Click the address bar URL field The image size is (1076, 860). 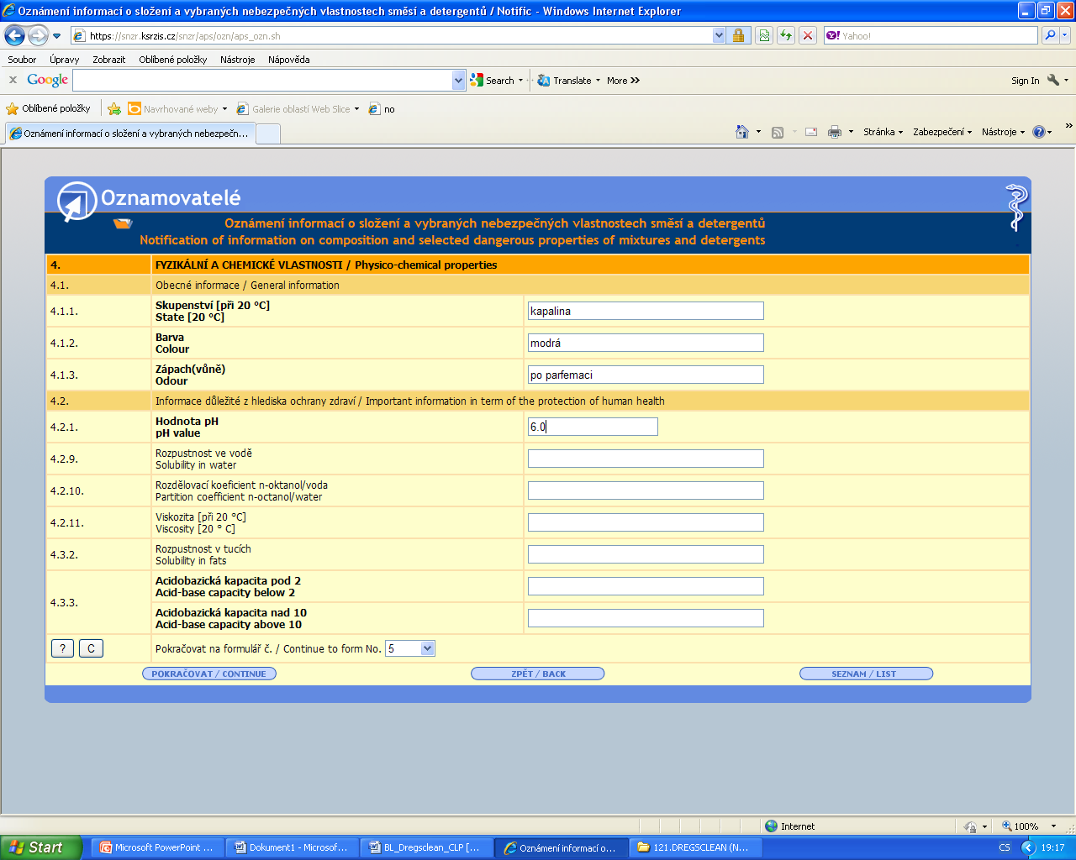click(392, 35)
